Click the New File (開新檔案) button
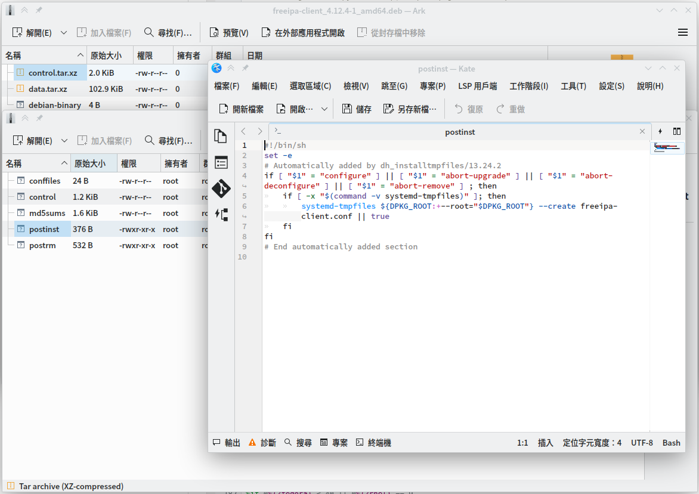699x494 pixels. [241, 109]
